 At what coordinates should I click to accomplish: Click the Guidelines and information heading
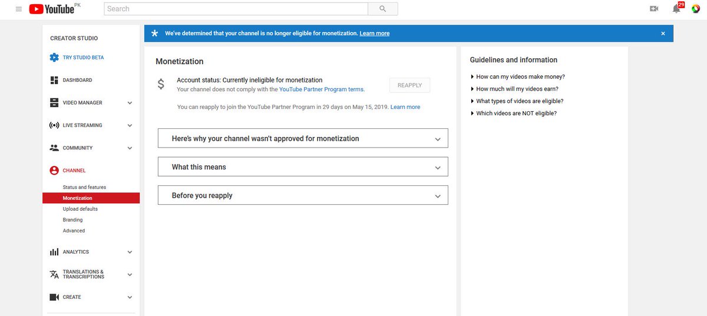514,60
